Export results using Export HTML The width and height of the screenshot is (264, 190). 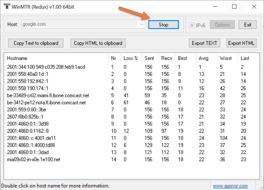[x=241, y=43]
